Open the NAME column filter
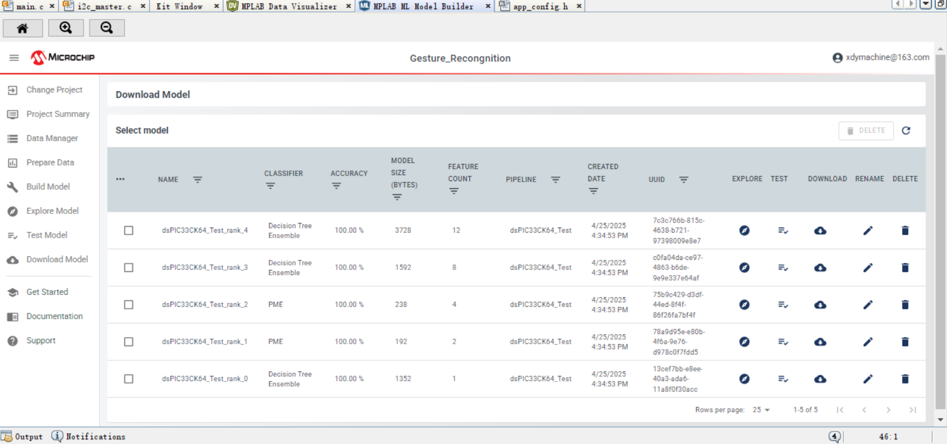This screenshot has height=444, width=947. [198, 180]
